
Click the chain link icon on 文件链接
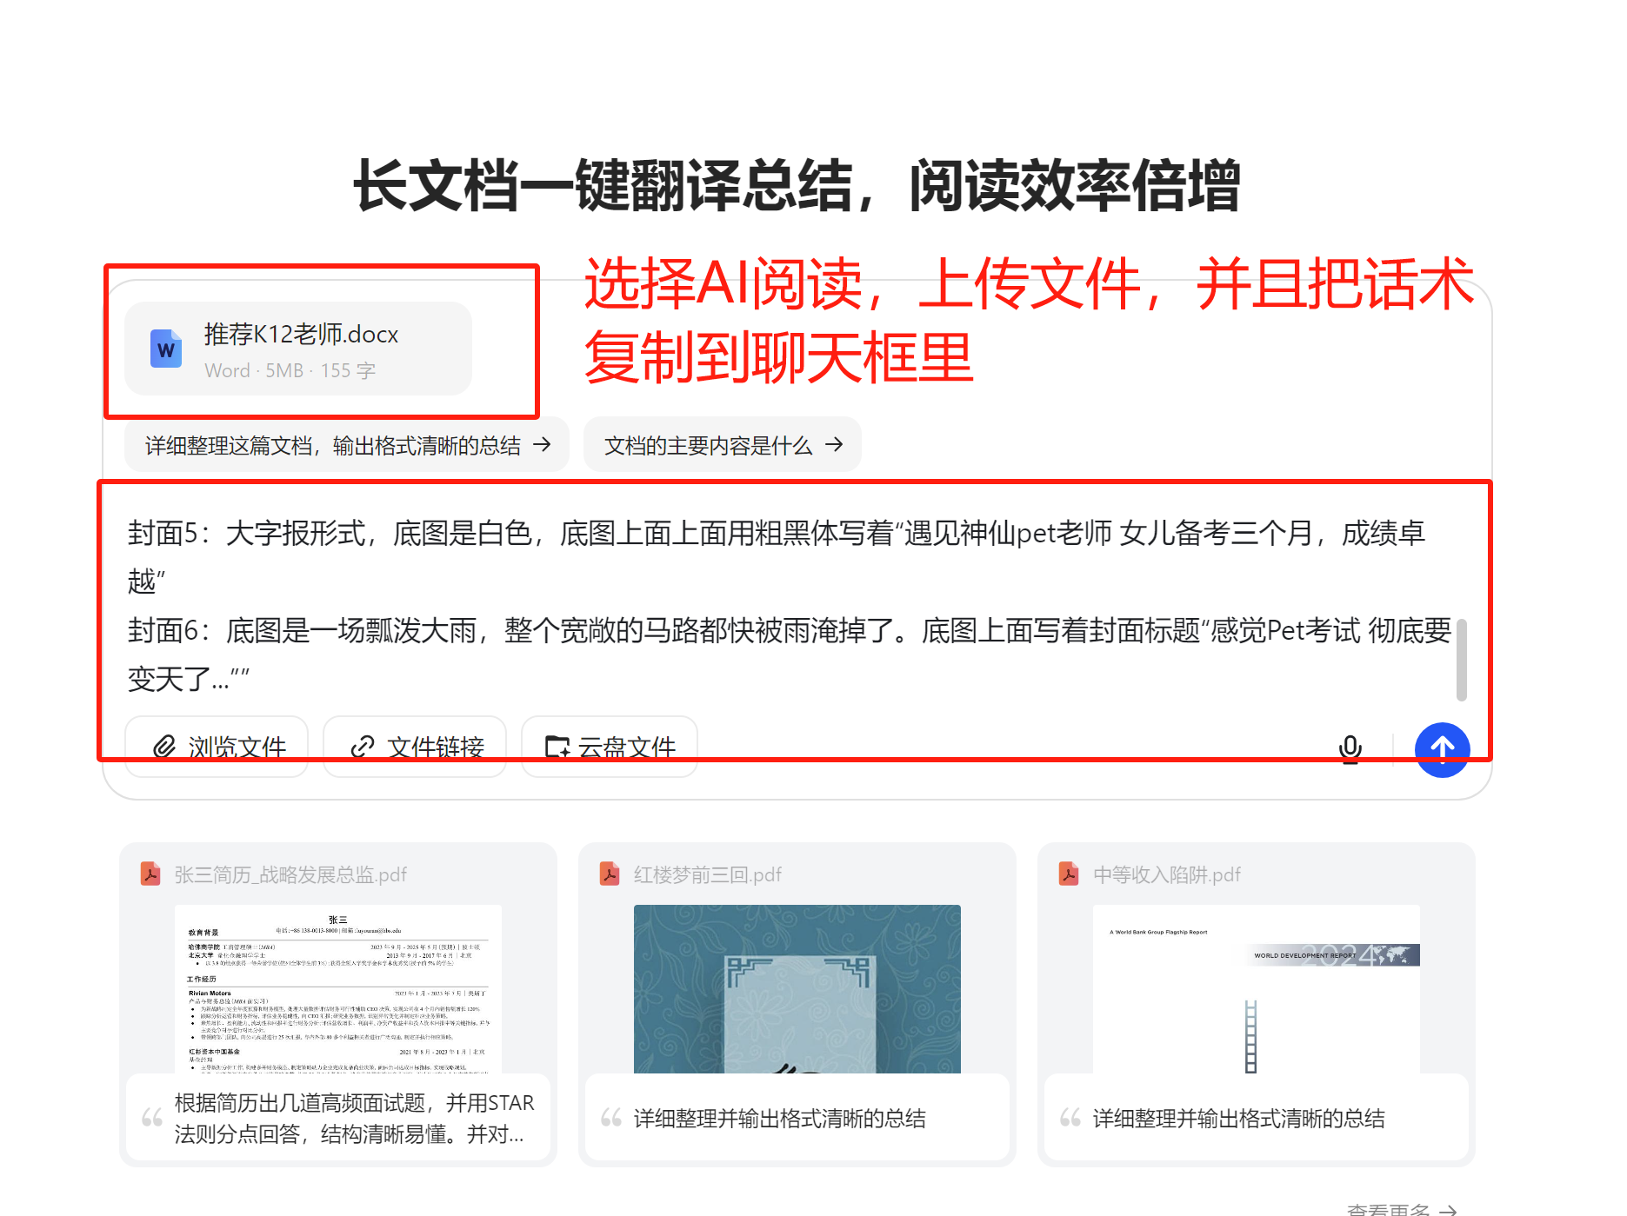[362, 747]
